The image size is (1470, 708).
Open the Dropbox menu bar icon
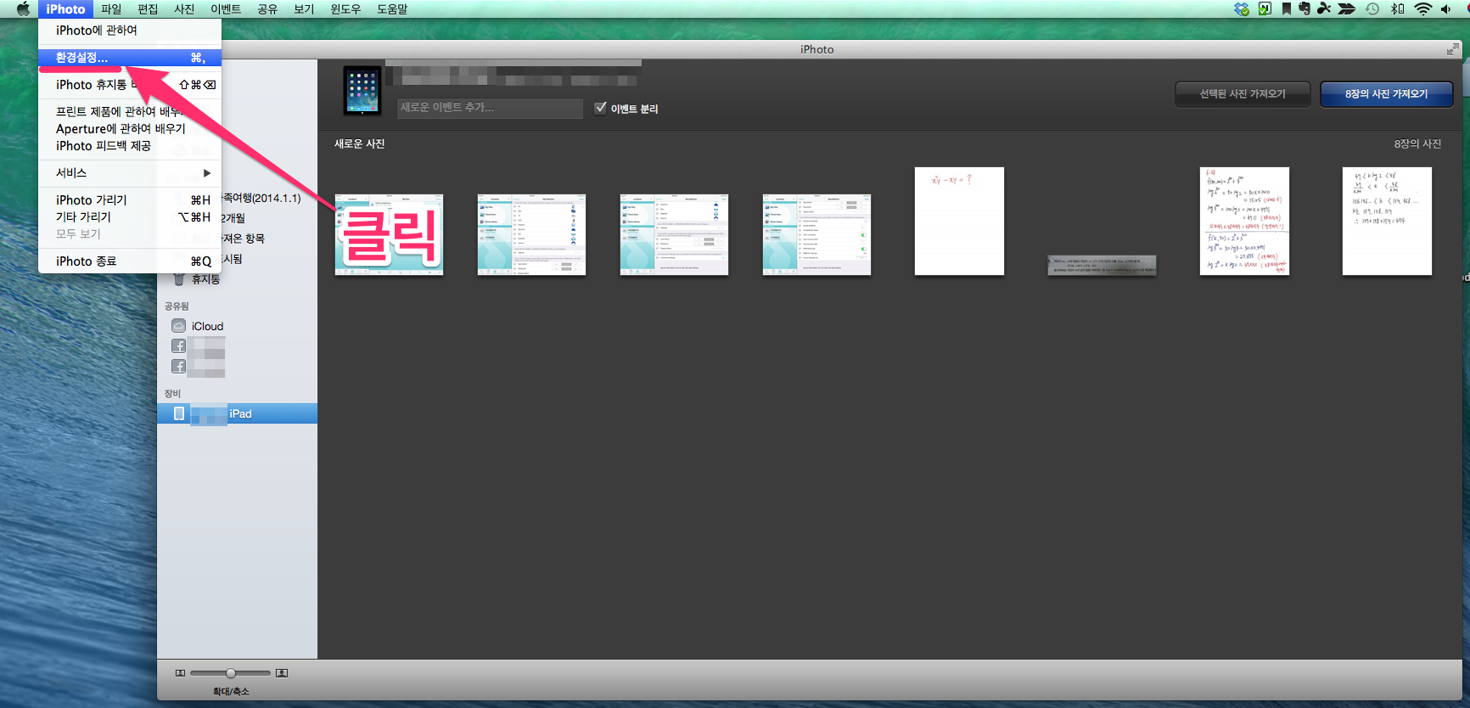pyautogui.click(x=1242, y=9)
